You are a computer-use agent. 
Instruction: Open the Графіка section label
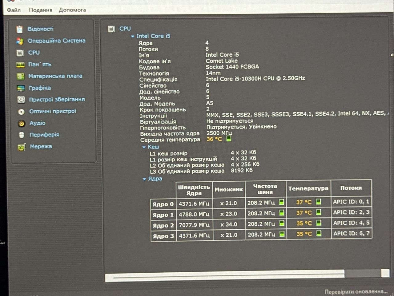pos(40,88)
